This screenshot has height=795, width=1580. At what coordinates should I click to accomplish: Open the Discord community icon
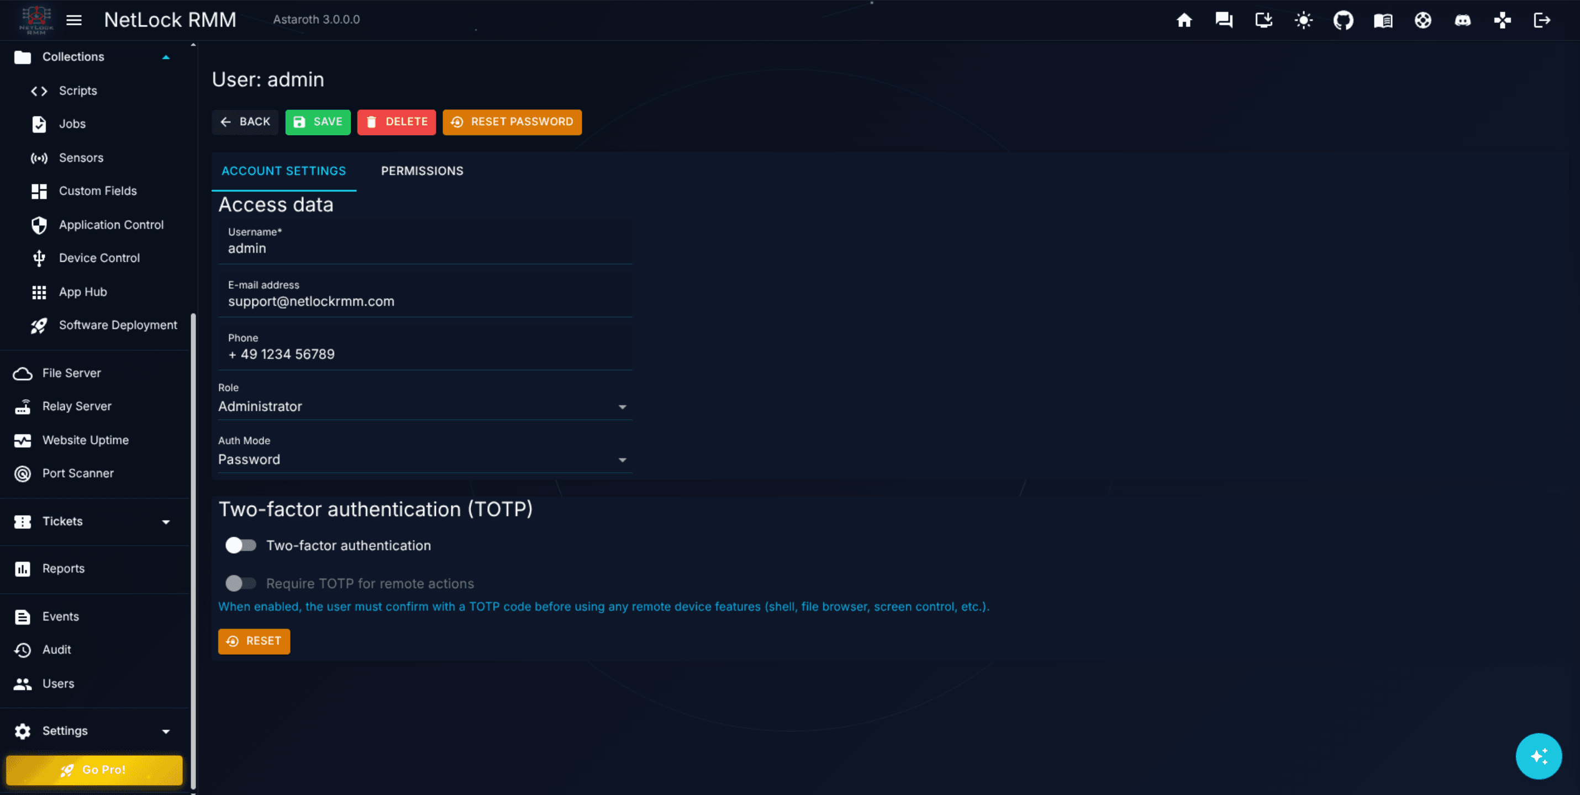tap(1463, 20)
